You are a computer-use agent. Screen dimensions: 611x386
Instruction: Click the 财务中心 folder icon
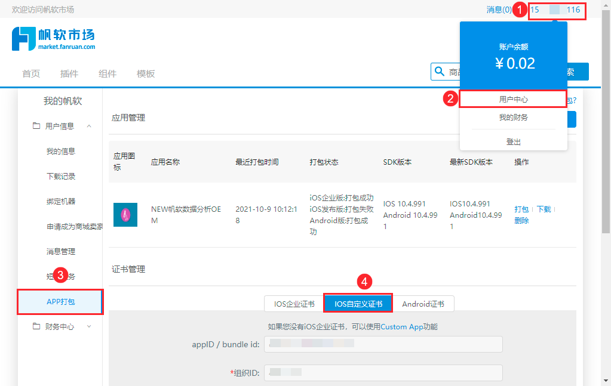[x=36, y=326]
